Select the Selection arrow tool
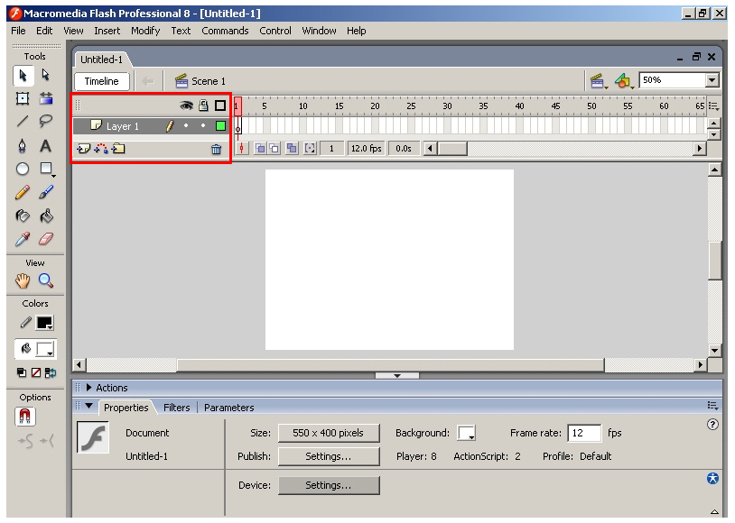The width and height of the screenshot is (735, 523). (23, 76)
